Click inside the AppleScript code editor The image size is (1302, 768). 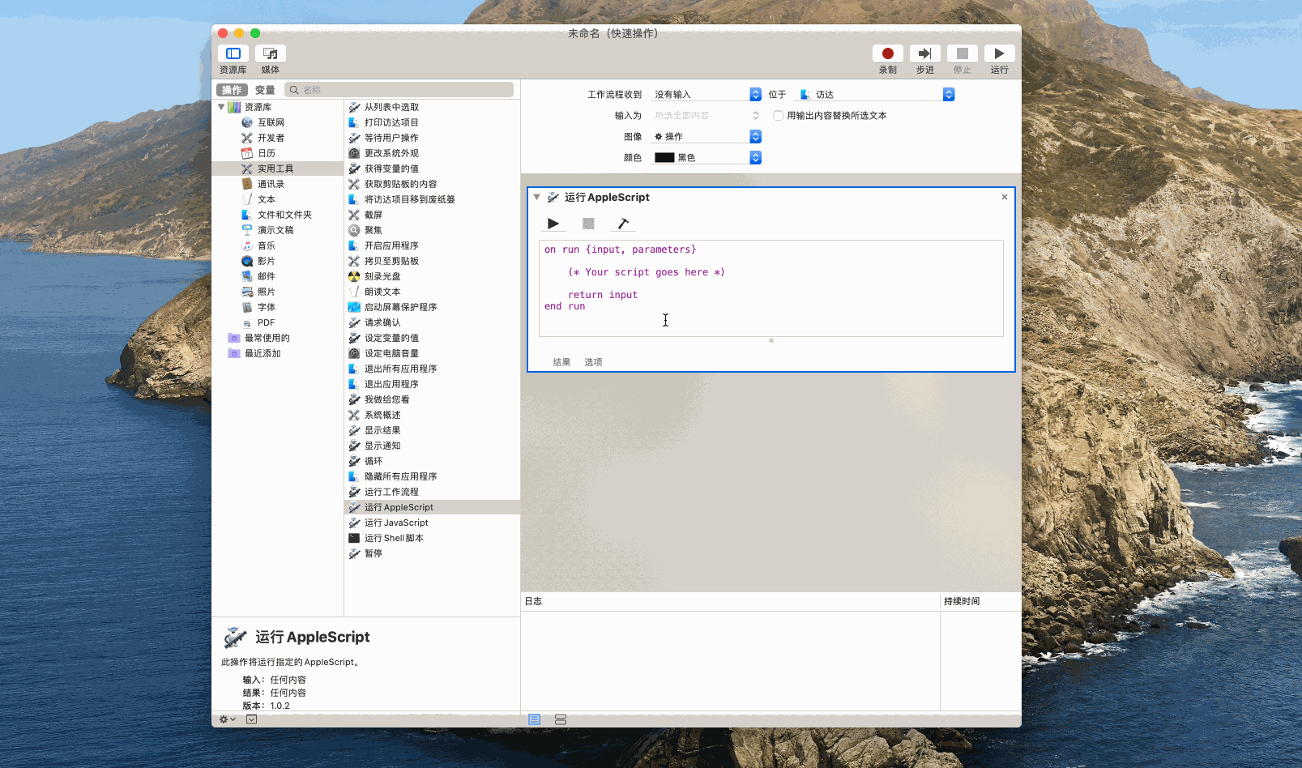pyautogui.click(x=771, y=288)
